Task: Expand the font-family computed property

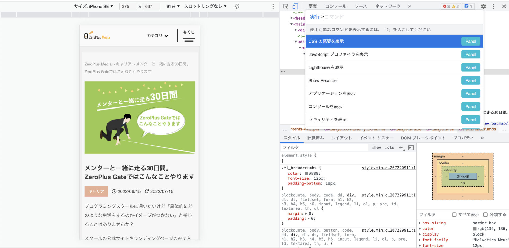Action: [420, 240]
